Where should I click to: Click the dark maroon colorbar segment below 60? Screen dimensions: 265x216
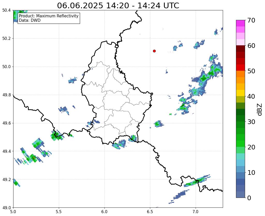tap(240, 49)
